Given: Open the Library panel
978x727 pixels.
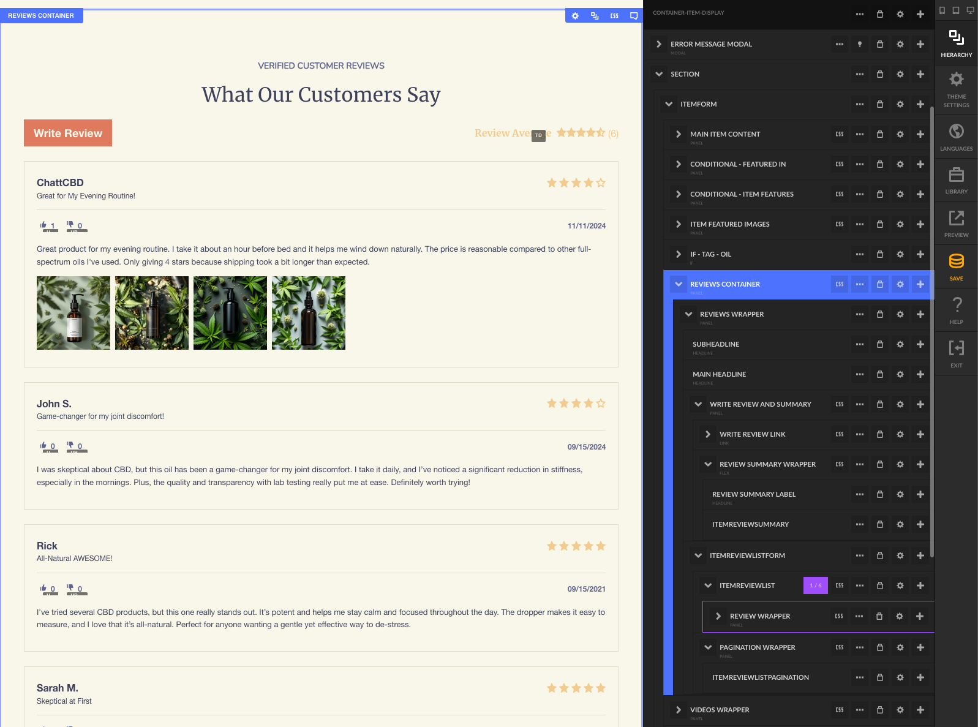Looking at the screenshot, I should 956,180.
